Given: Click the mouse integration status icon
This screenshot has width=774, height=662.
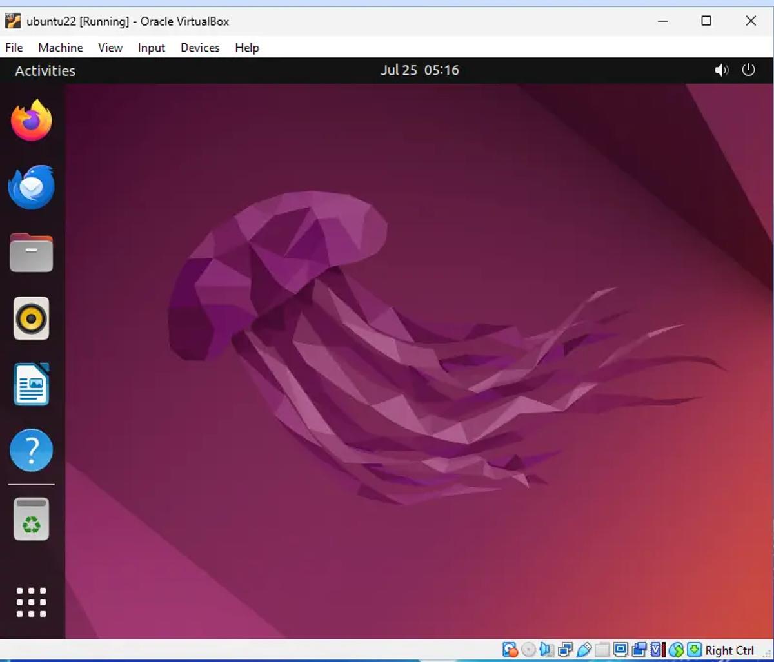Looking at the screenshot, I should [676, 650].
